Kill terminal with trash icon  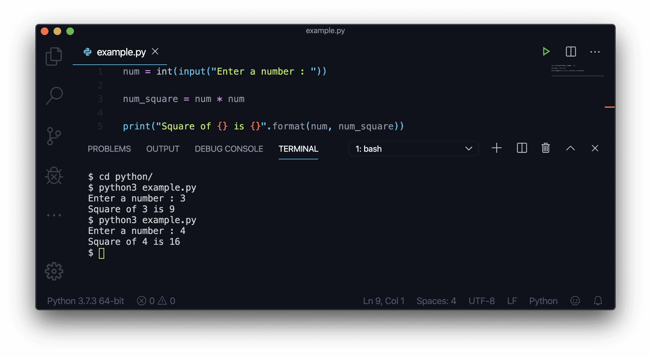coord(545,148)
